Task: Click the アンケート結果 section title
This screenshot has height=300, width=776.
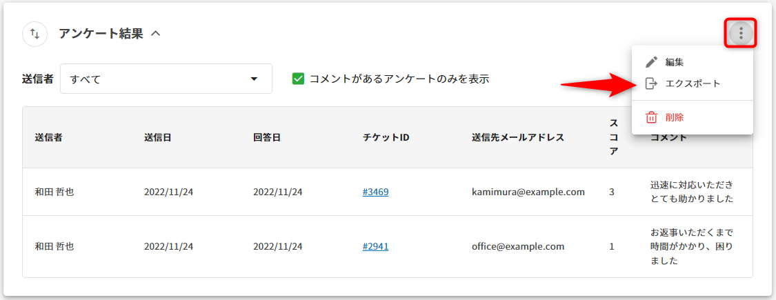Action: tap(101, 34)
